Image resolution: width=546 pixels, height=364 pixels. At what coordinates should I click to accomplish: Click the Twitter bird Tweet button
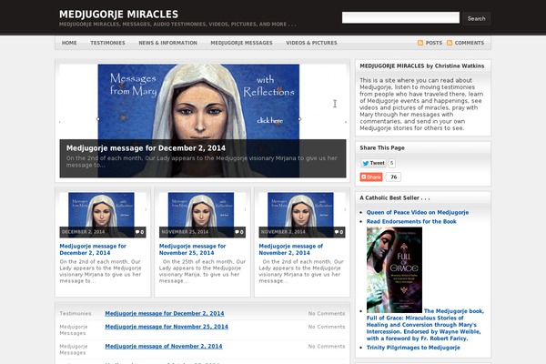coord(373,163)
